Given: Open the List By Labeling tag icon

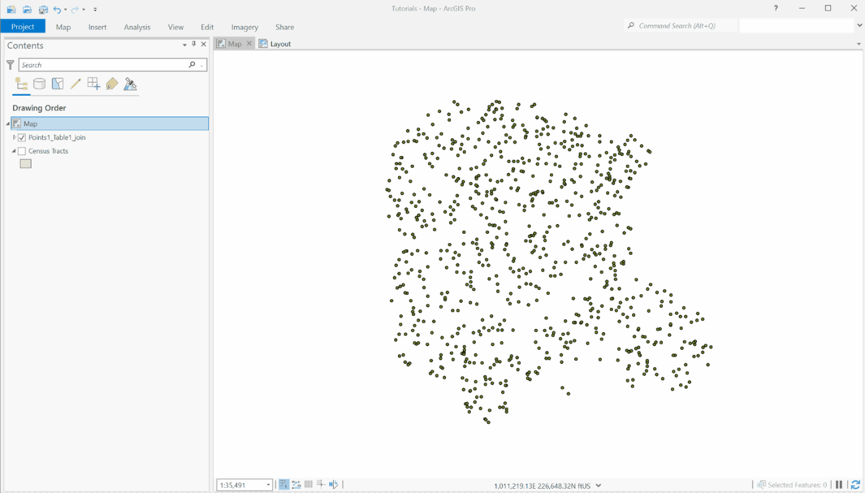Looking at the screenshot, I should coord(111,83).
